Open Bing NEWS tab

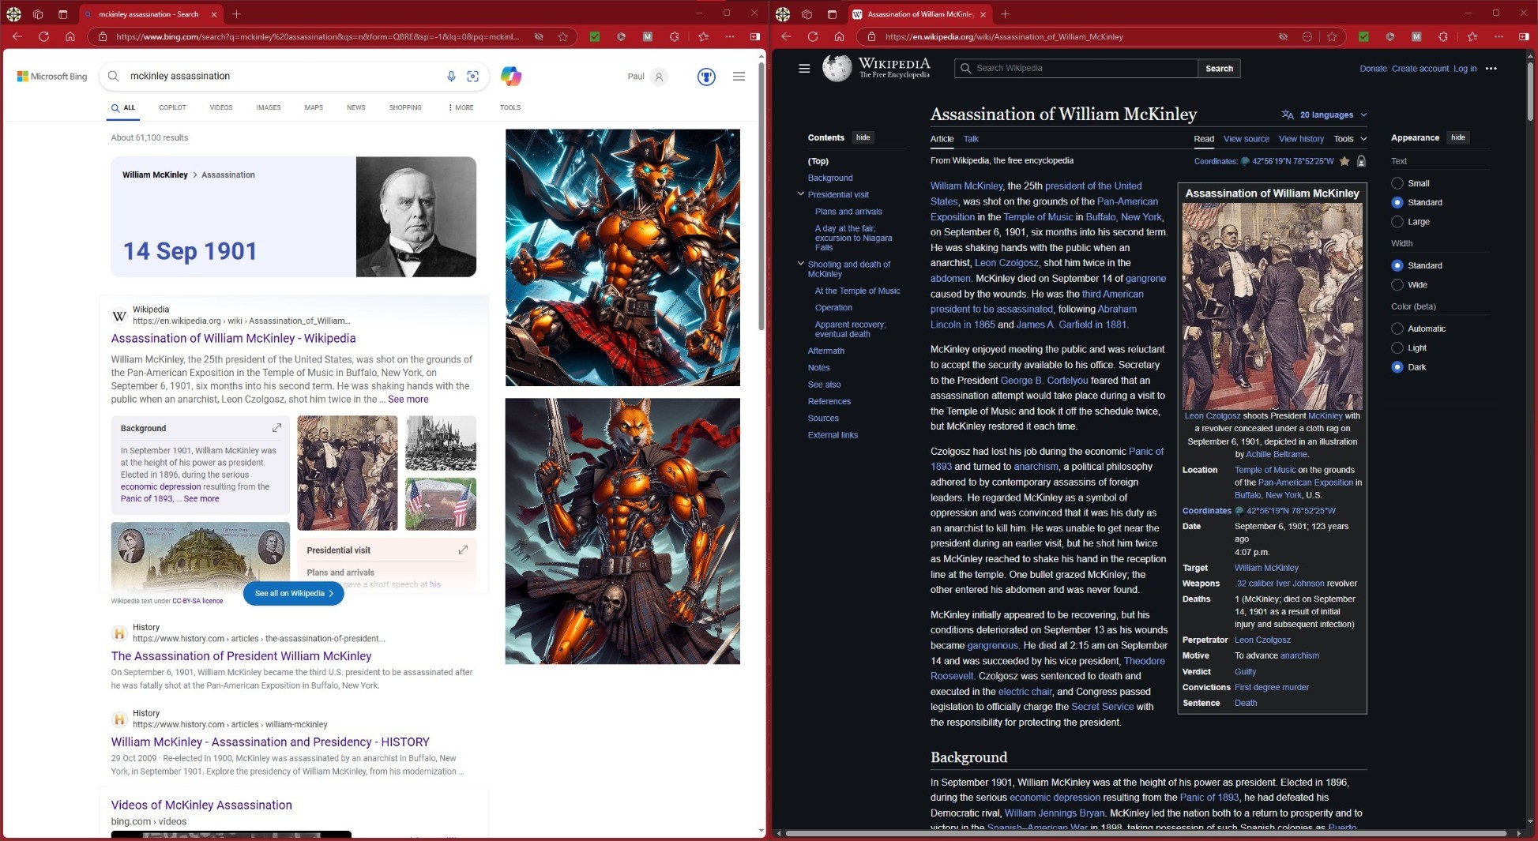[x=355, y=107]
